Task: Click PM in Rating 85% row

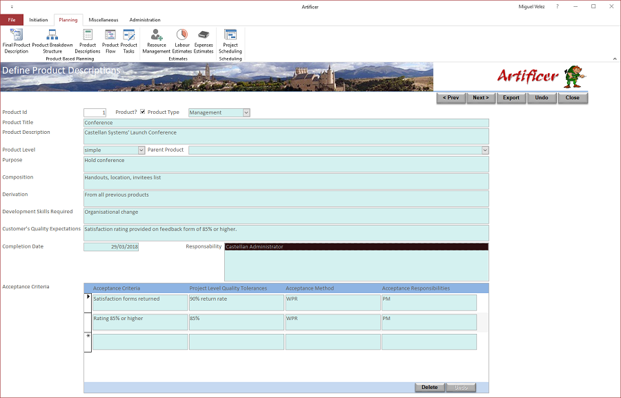Action: pyautogui.click(x=429, y=322)
